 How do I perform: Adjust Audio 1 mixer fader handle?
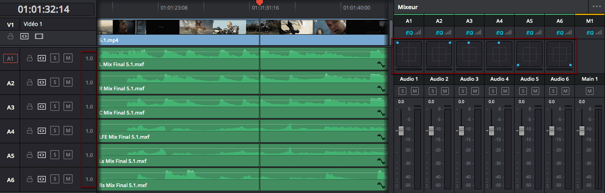click(401, 131)
